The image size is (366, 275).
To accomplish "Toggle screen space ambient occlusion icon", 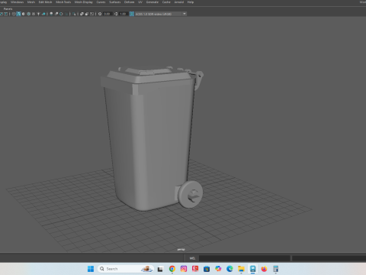I will [x=51, y=14].
